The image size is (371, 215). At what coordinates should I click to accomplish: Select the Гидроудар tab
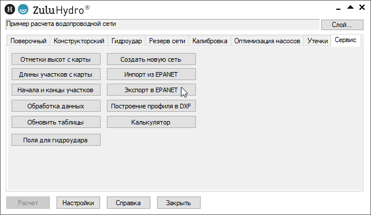(127, 41)
